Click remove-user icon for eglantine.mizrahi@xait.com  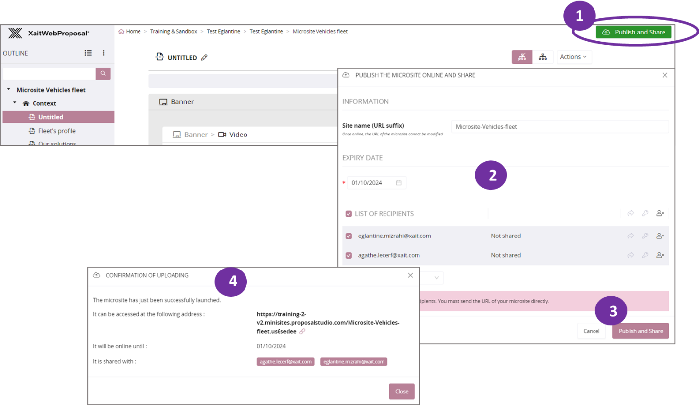coord(660,236)
